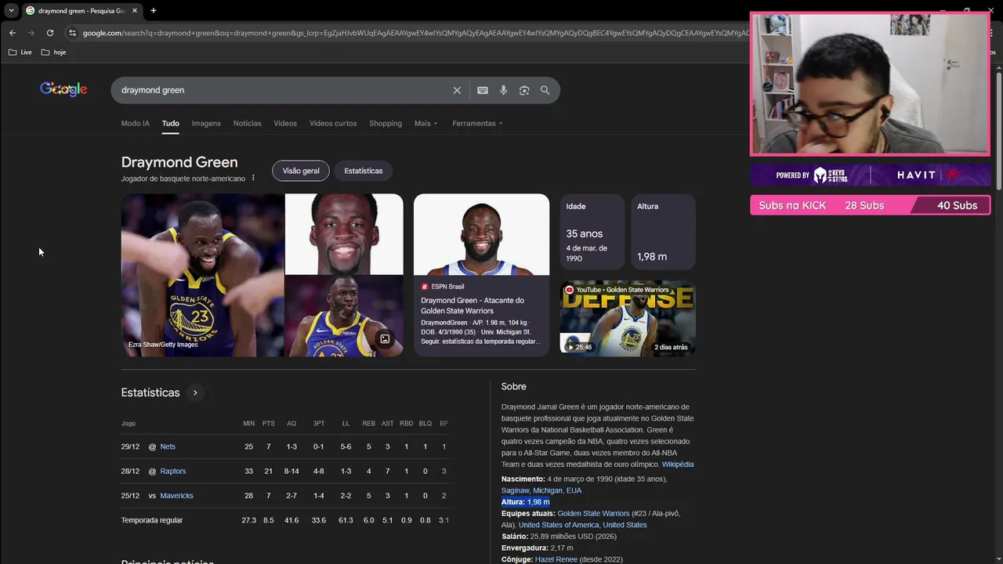Click the Draymond Green heading
This screenshot has height=564, width=1003.
click(179, 162)
